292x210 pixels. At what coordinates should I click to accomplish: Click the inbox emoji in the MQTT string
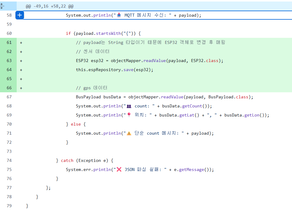[x=119, y=15]
